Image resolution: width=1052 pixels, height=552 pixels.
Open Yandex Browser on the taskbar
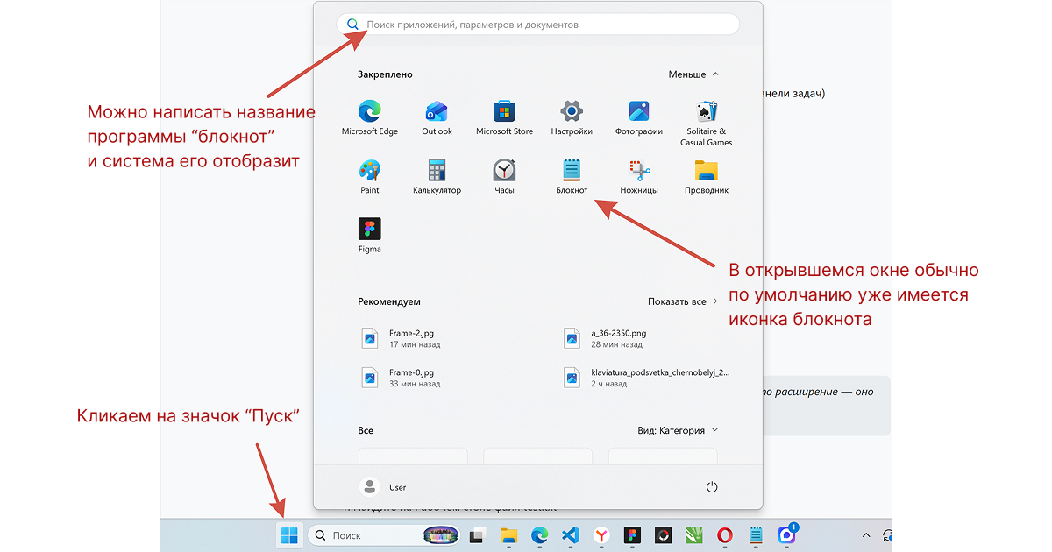coord(601,535)
